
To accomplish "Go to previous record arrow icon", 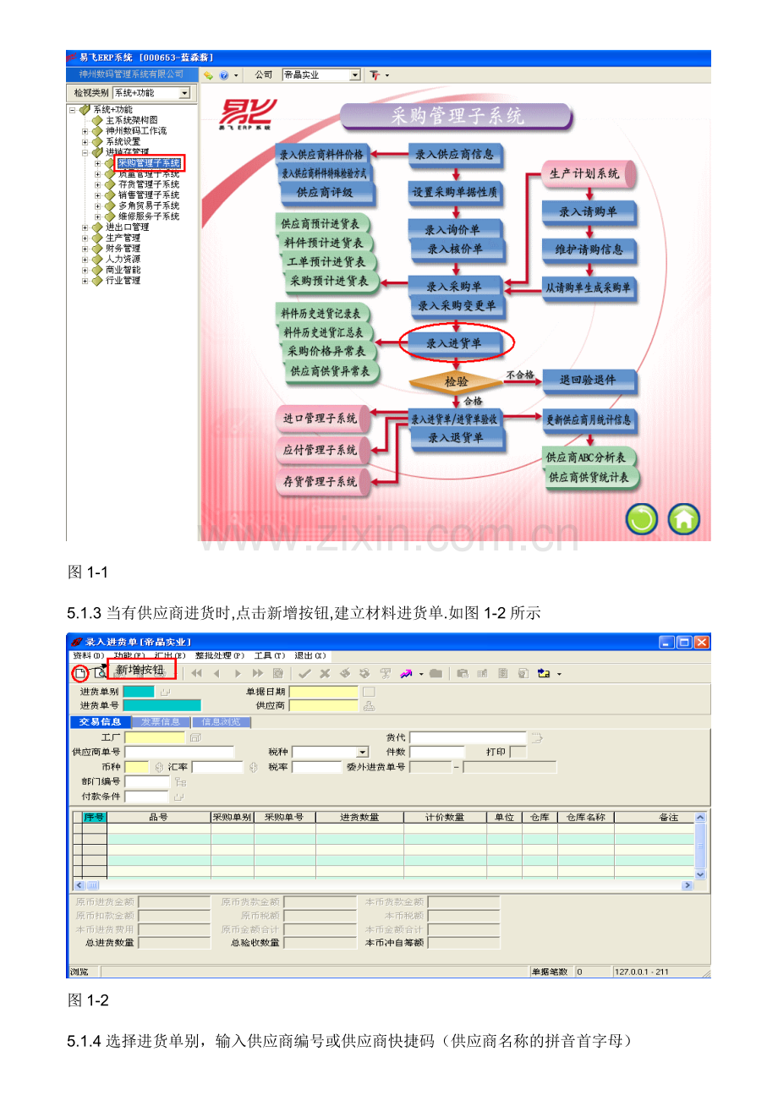I will [x=216, y=674].
